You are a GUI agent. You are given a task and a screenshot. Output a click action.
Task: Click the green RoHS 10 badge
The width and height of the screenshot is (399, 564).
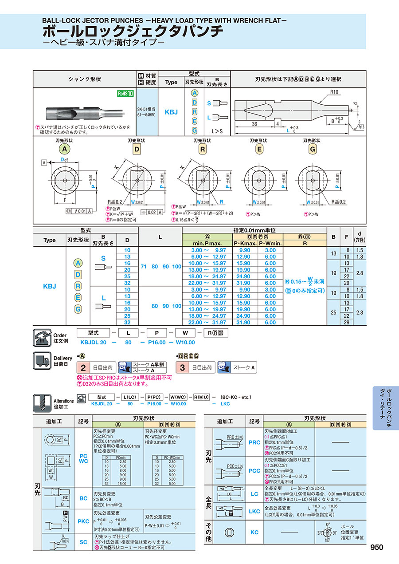click(x=125, y=93)
